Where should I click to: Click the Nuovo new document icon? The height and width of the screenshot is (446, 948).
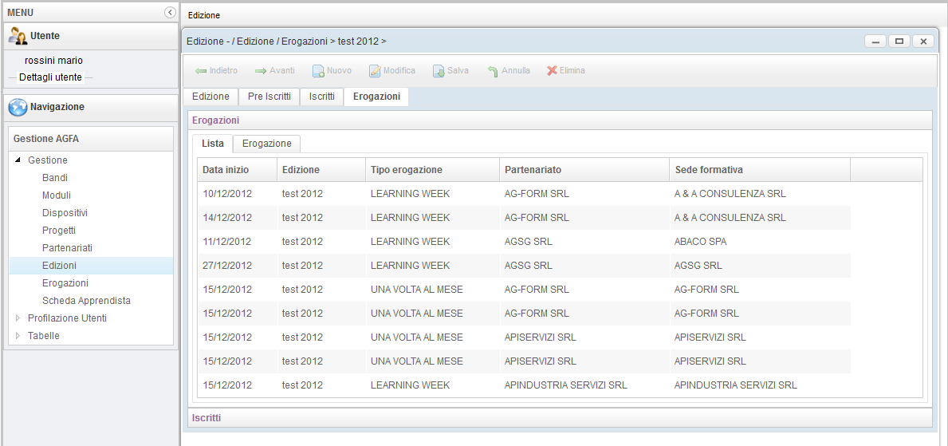pos(318,71)
